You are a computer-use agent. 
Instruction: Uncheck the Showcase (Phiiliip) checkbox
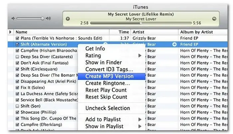(x=17, y=112)
